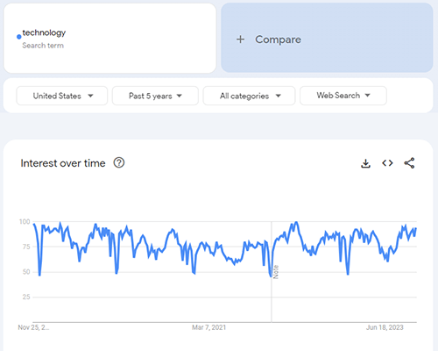
Task: Open the embed code icon
Action: (387, 163)
